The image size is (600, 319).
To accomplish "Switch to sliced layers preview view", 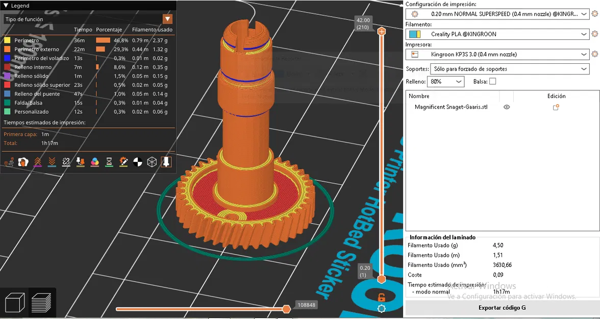I will pos(41,302).
